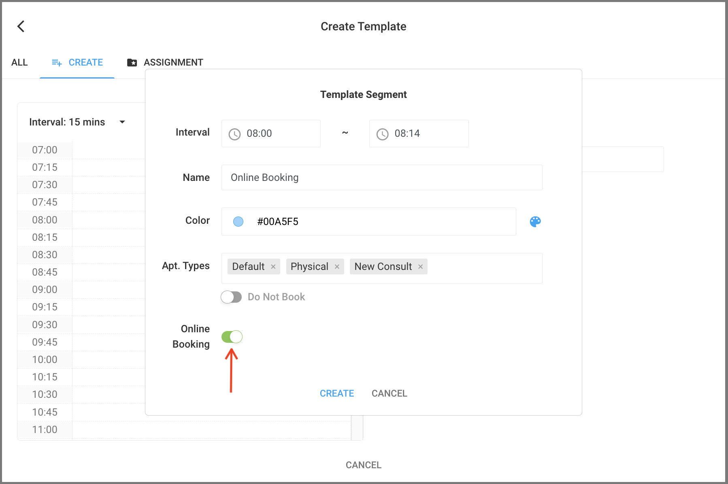The width and height of the screenshot is (728, 484).
Task: Edit the end time 08:14 field
Action: tap(419, 134)
